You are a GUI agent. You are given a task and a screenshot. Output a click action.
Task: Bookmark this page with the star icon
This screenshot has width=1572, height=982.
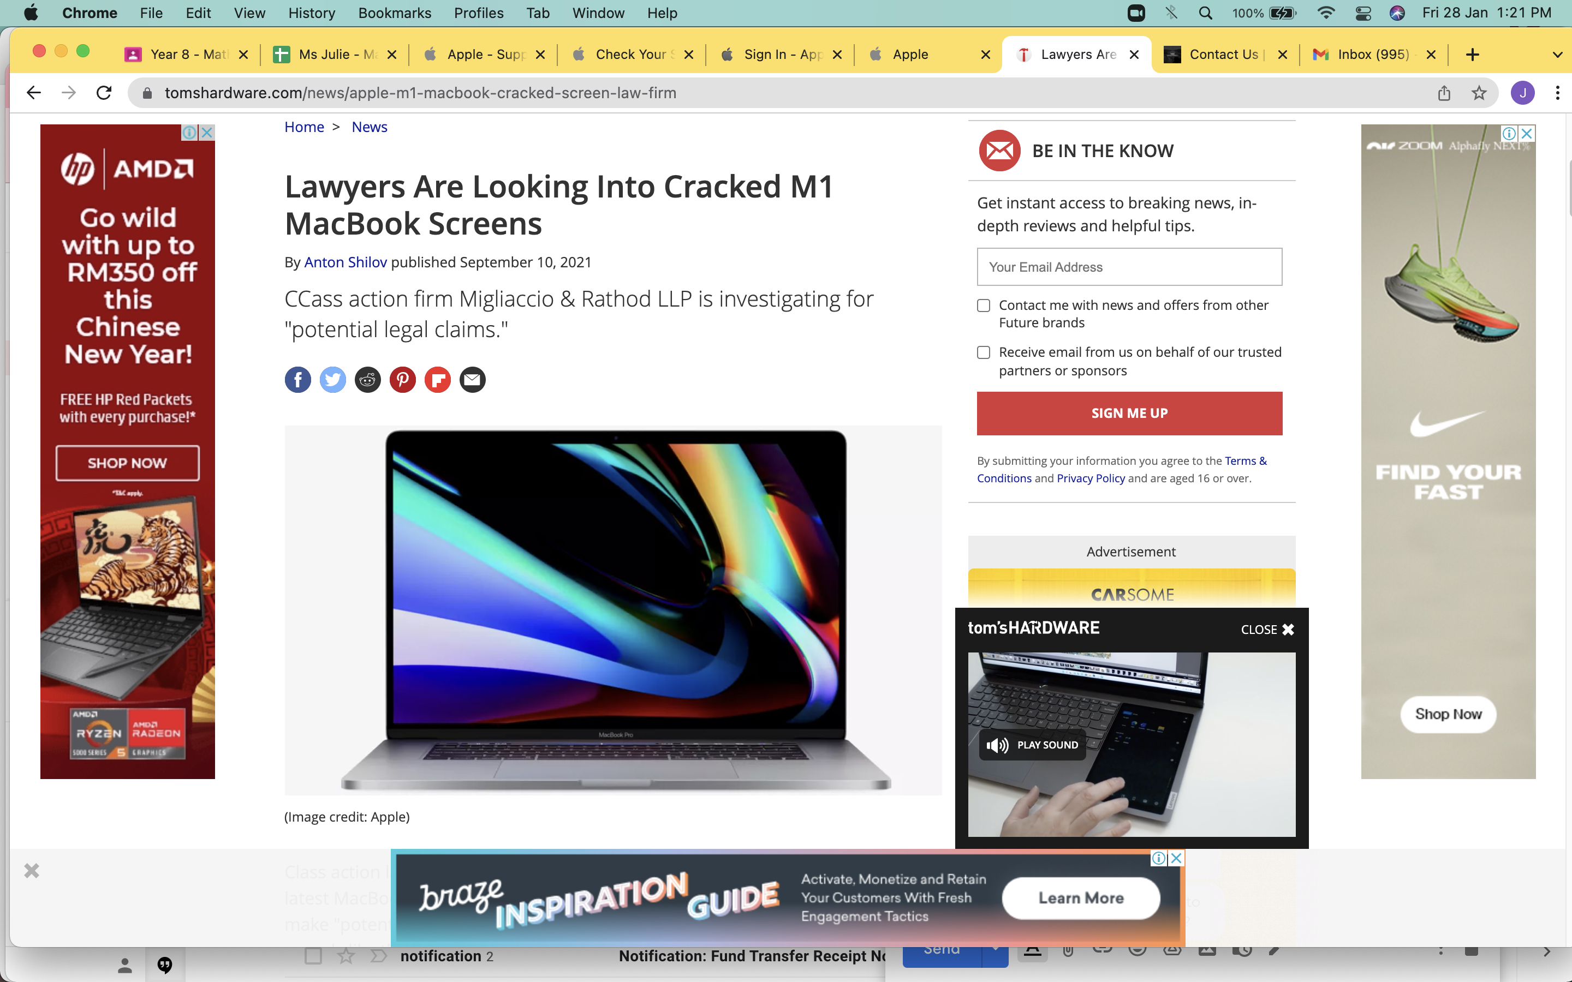1479,93
